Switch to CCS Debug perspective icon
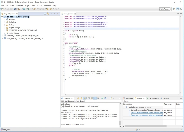 [181, 9]
